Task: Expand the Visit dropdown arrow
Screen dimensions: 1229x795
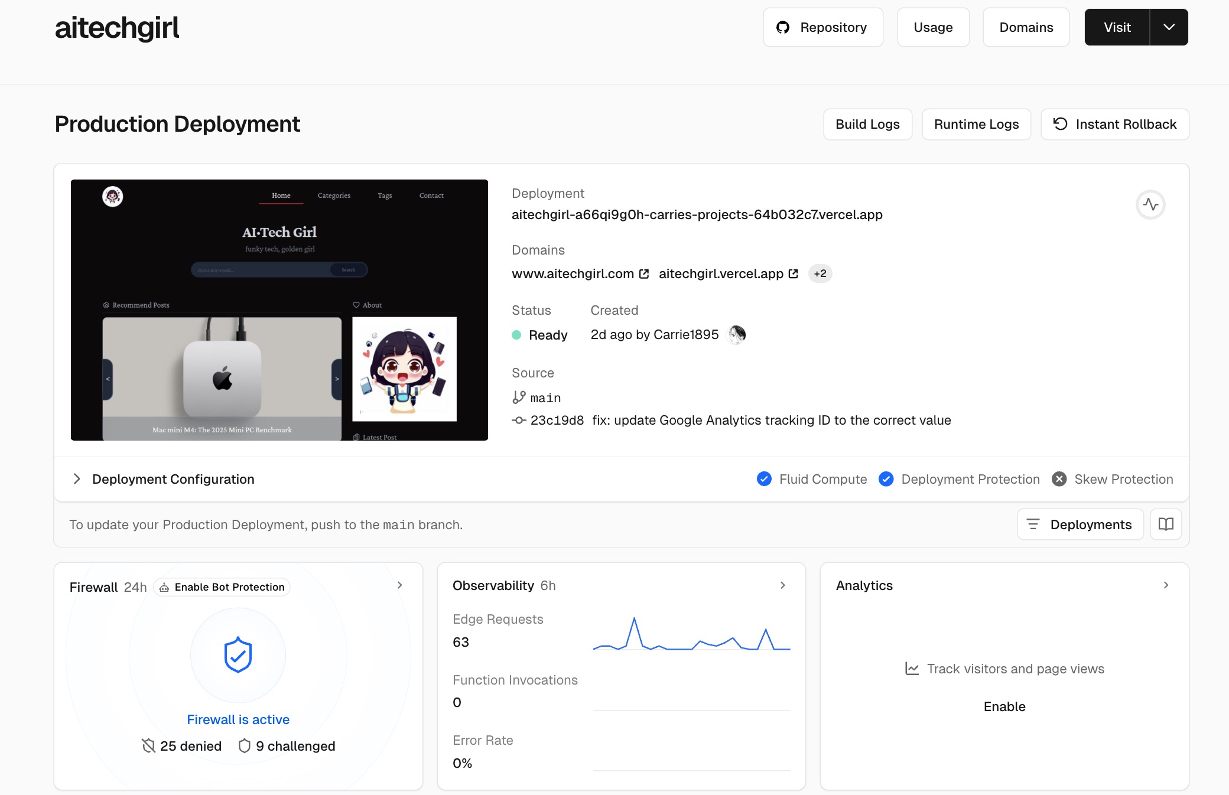Action: [x=1169, y=27]
